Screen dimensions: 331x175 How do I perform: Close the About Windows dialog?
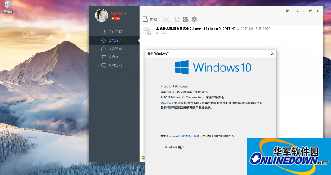(273, 54)
